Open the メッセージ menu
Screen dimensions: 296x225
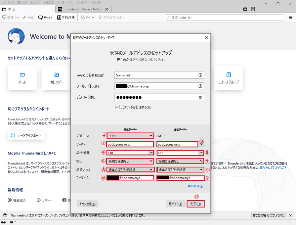pyautogui.click(x=65, y=2)
